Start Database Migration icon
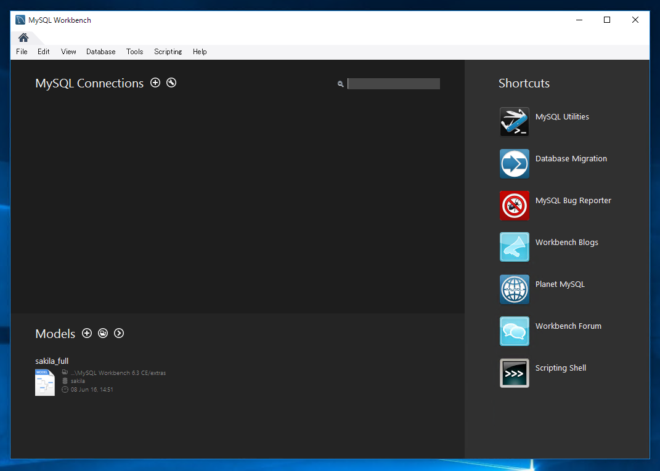 click(x=515, y=164)
